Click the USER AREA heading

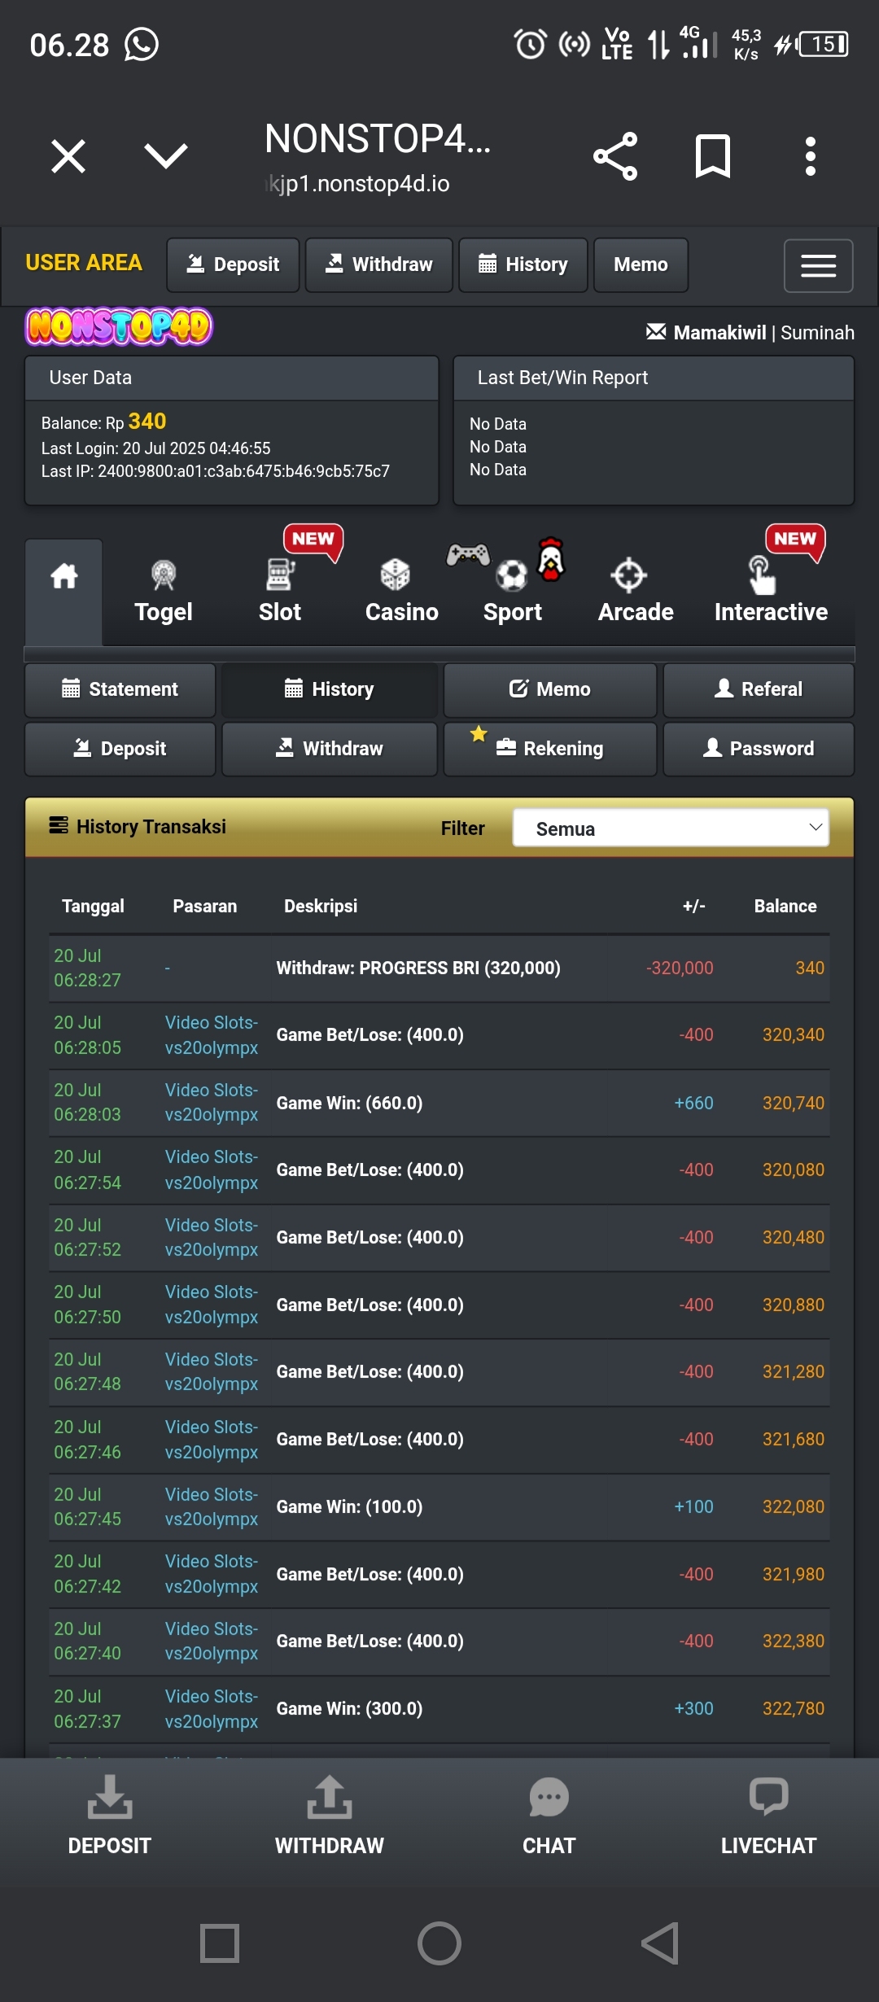[x=84, y=263]
